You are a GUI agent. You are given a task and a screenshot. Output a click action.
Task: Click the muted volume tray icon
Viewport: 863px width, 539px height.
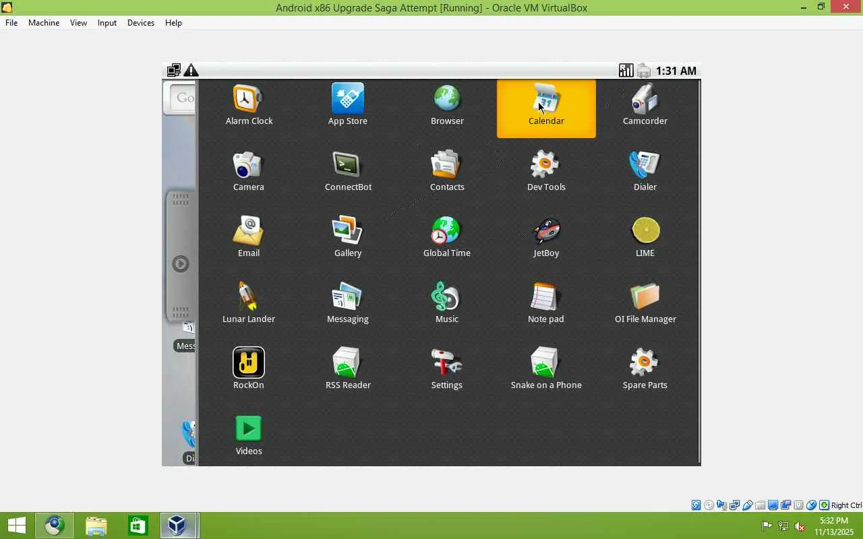[800, 526]
